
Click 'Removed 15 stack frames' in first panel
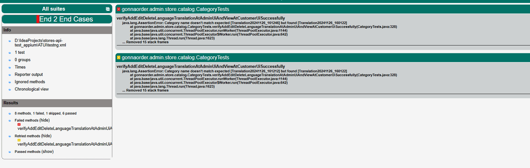click(145, 42)
